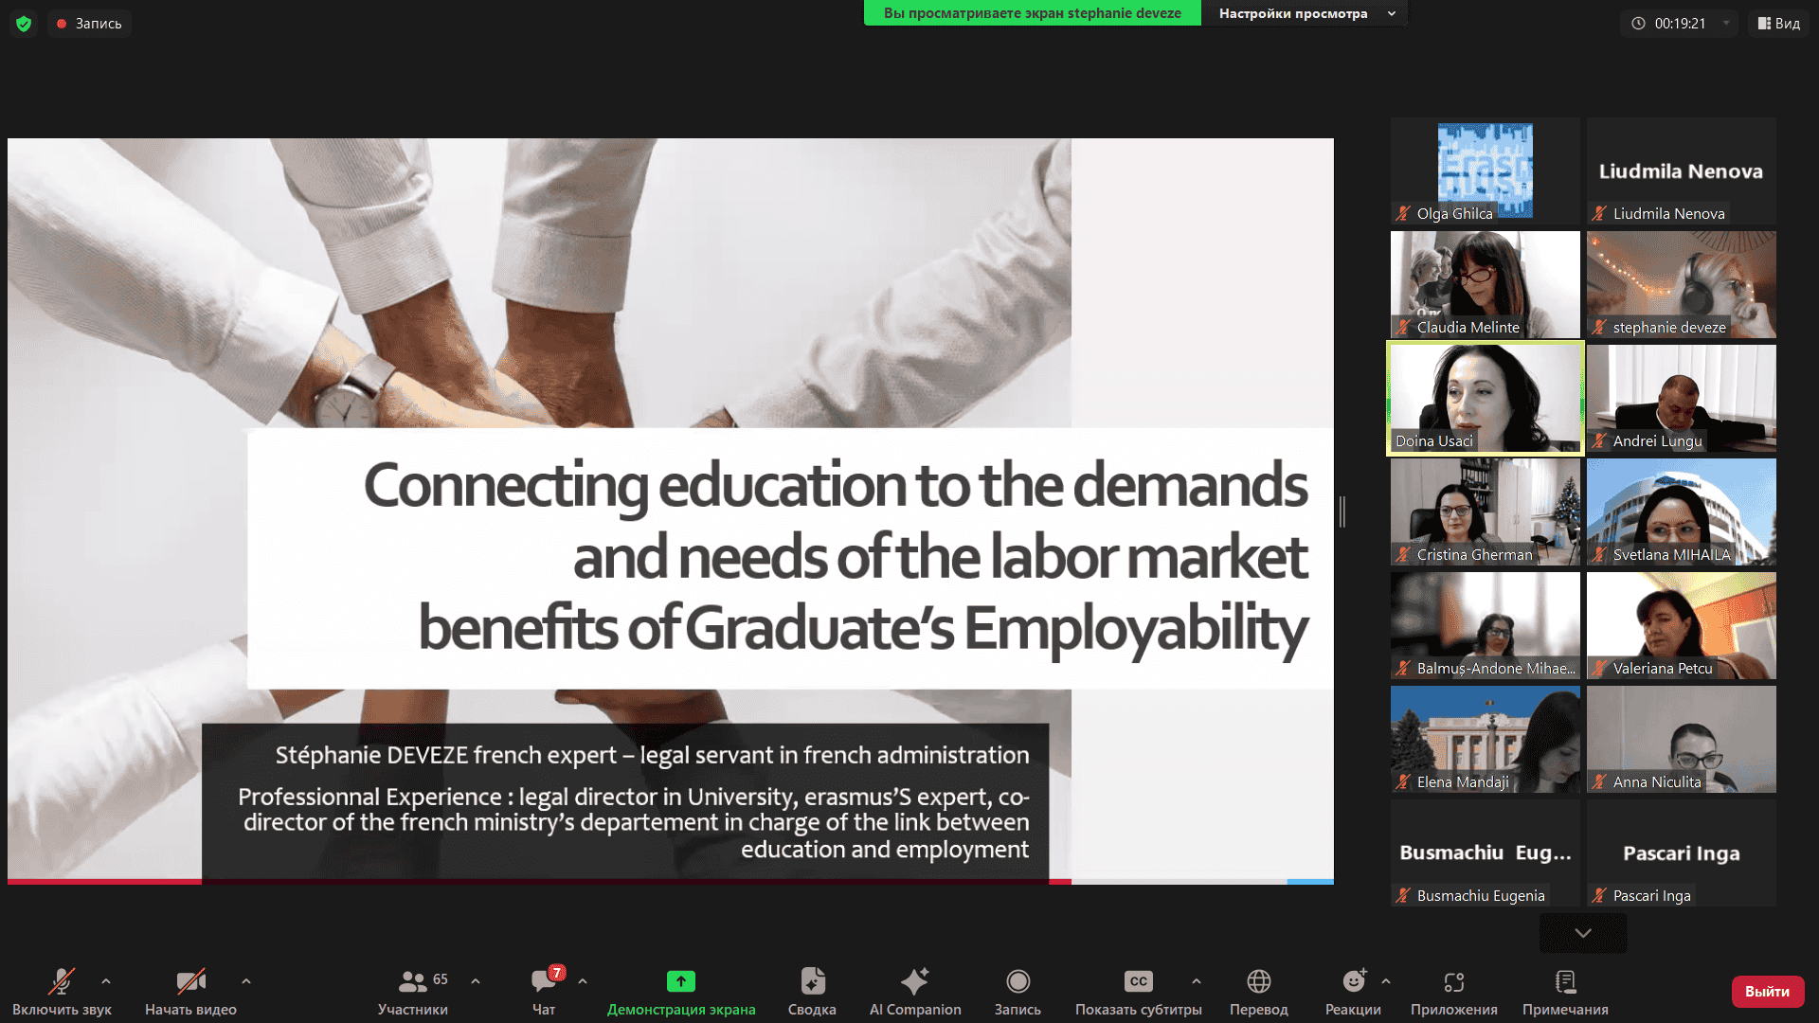
Task: Open the Participants panel icon
Action: coord(412,981)
